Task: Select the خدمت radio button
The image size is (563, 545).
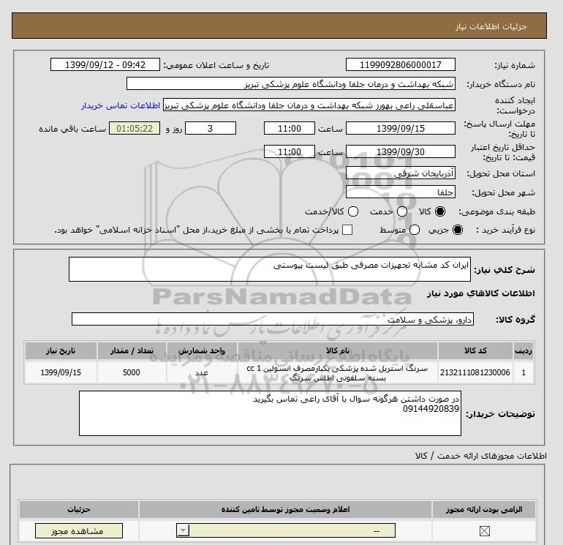Action: pyautogui.click(x=402, y=211)
